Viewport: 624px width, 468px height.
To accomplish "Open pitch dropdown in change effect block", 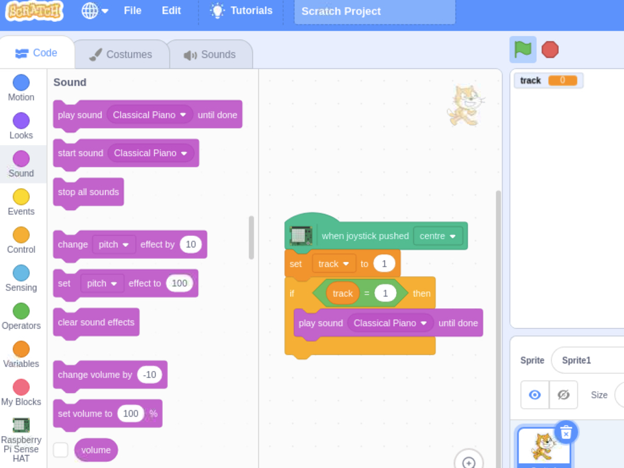I will [114, 244].
